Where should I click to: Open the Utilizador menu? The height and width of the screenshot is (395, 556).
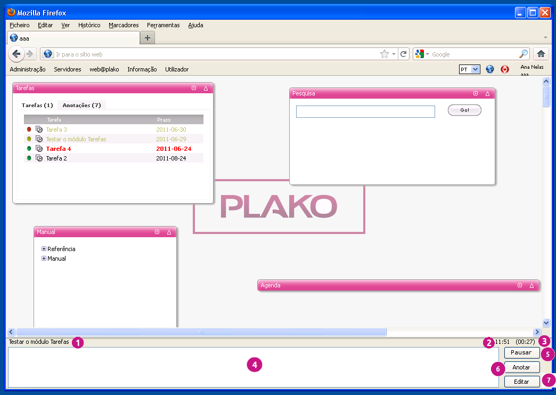[x=177, y=69]
